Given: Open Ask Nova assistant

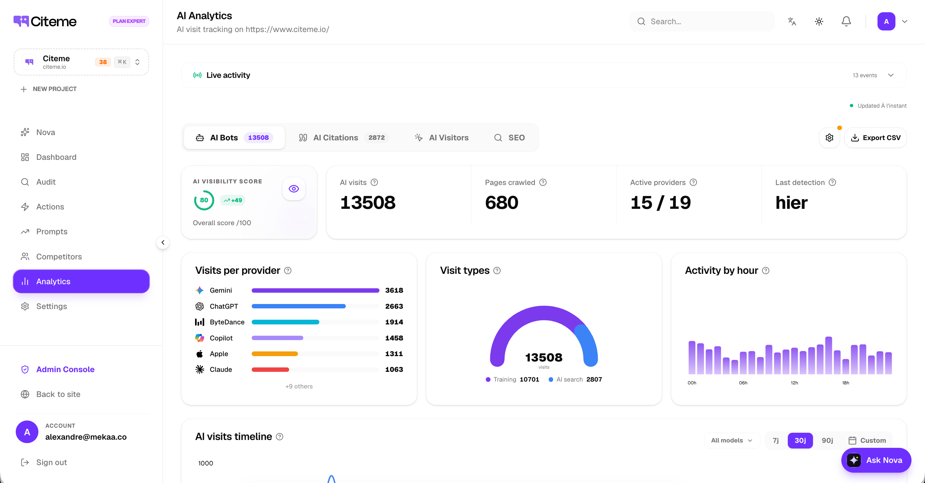Looking at the screenshot, I should coord(876,460).
